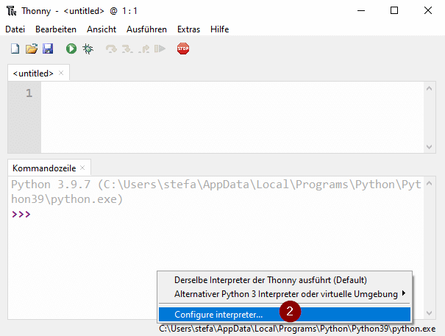Click the Resume debugging icon

160,49
